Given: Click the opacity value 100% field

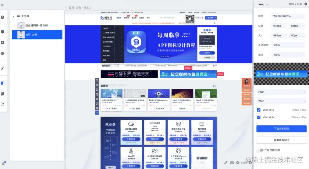Looking at the screenshot, I should [288, 45].
